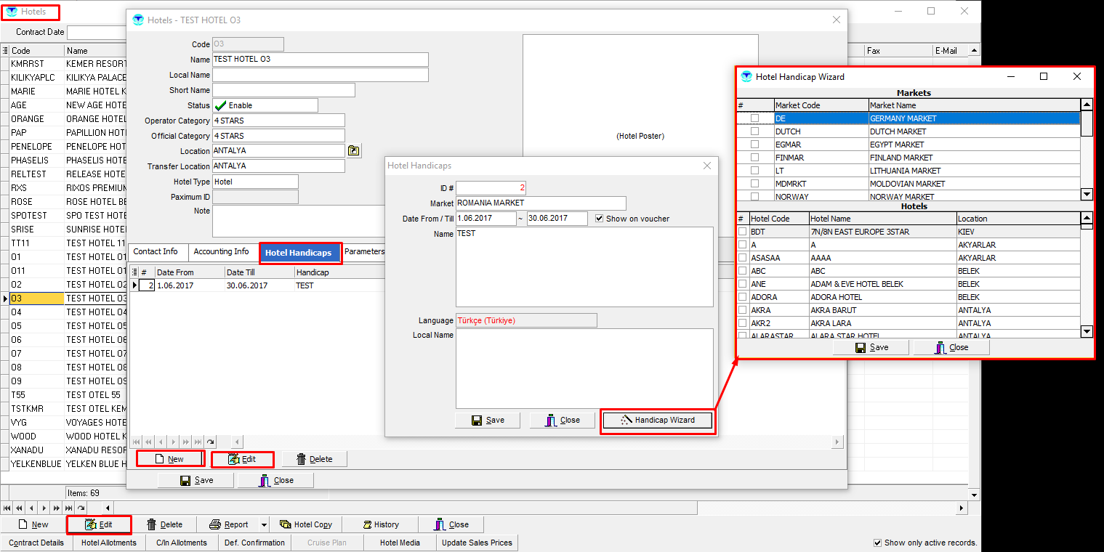Open the hotel History
The width and height of the screenshot is (1104, 552).
[379, 524]
